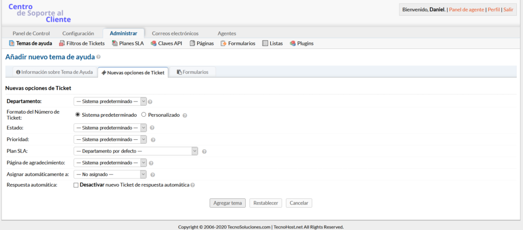Click the Filtros de Tickets icon
Viewport: 523px width, 230px height.
(x=62, y=43)
